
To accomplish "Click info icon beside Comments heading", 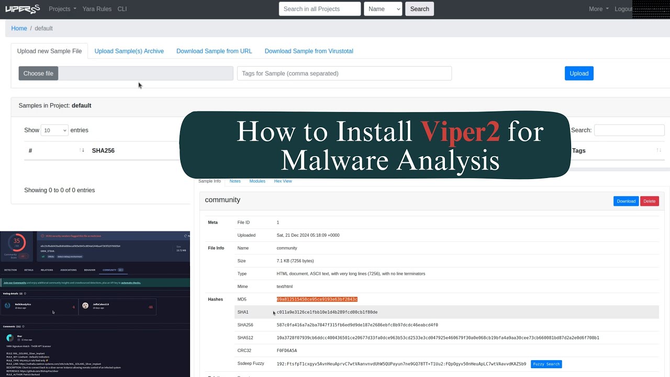I will [23, 326].
